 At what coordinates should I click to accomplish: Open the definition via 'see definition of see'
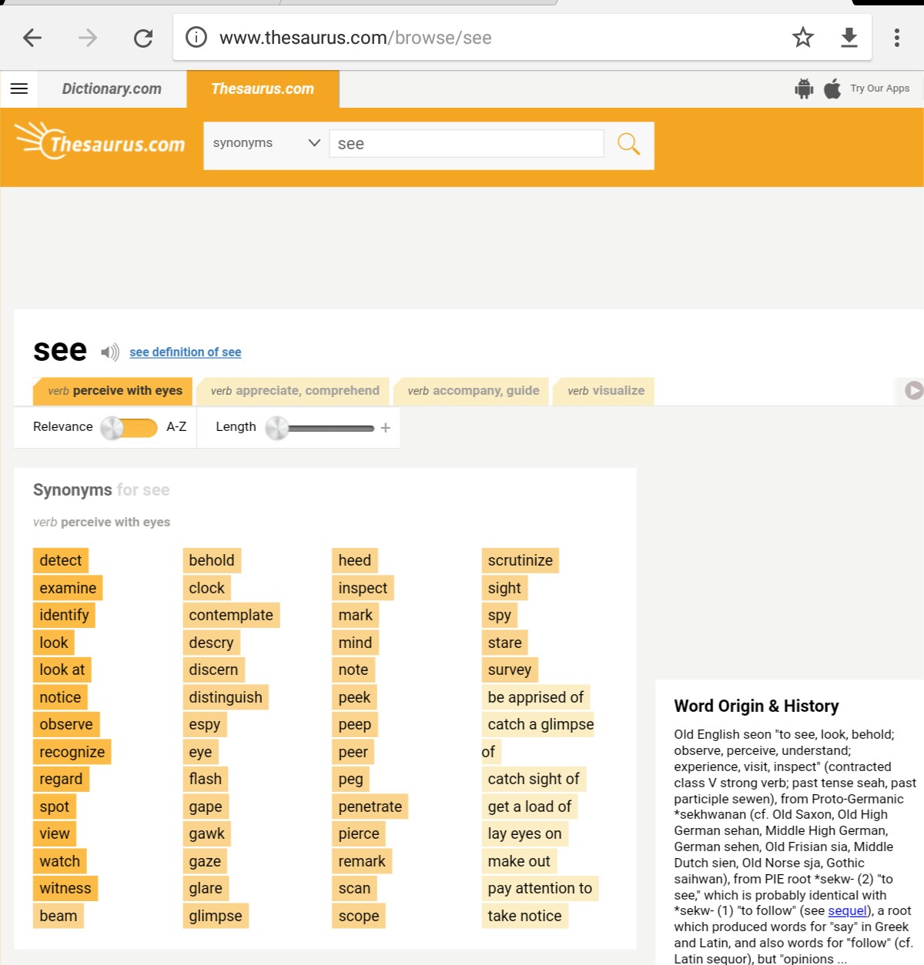185,352
